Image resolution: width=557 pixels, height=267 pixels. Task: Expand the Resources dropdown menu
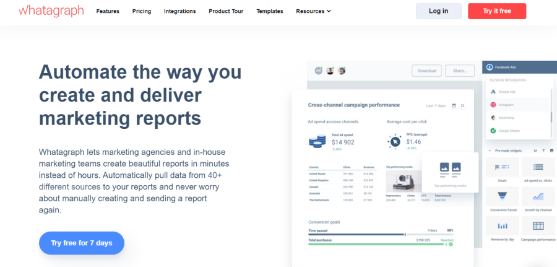(313, 11)
